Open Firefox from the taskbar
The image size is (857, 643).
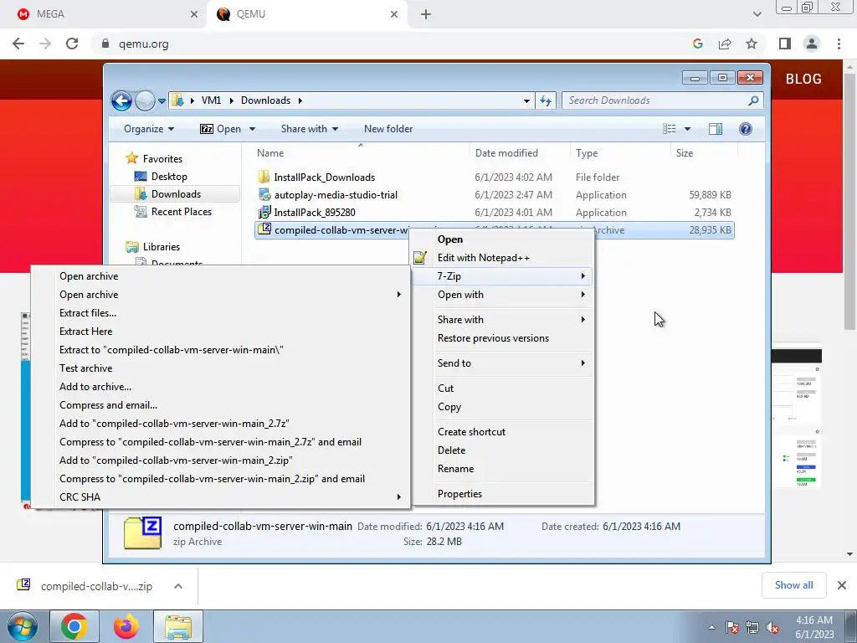126,626
